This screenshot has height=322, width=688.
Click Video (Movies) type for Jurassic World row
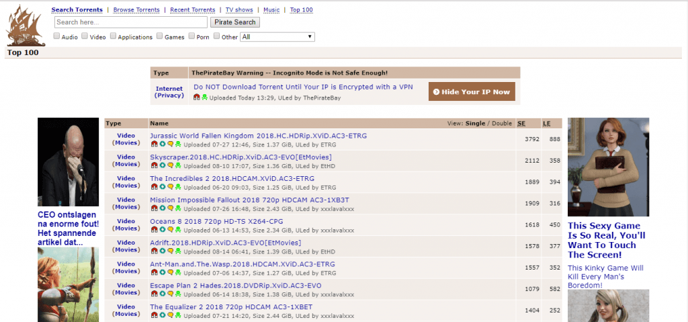pos(126,139)
